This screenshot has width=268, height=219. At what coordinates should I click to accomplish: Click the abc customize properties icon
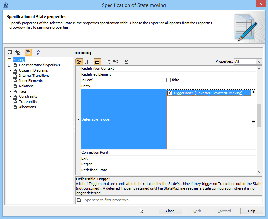point(126,61)
